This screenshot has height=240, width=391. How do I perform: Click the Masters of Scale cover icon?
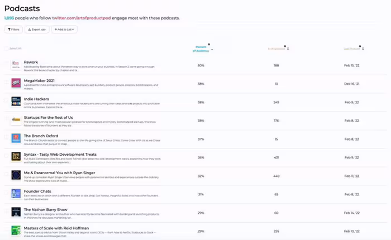tap(16, 230)
